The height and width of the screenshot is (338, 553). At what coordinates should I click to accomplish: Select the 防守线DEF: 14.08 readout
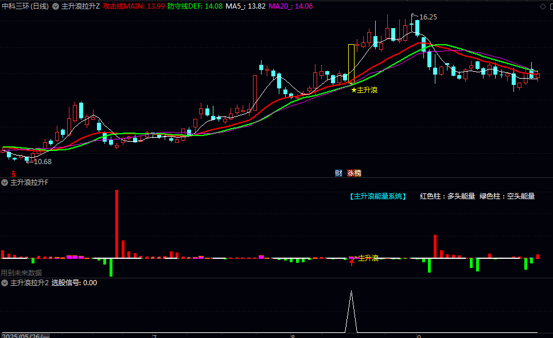pos(195,6)
